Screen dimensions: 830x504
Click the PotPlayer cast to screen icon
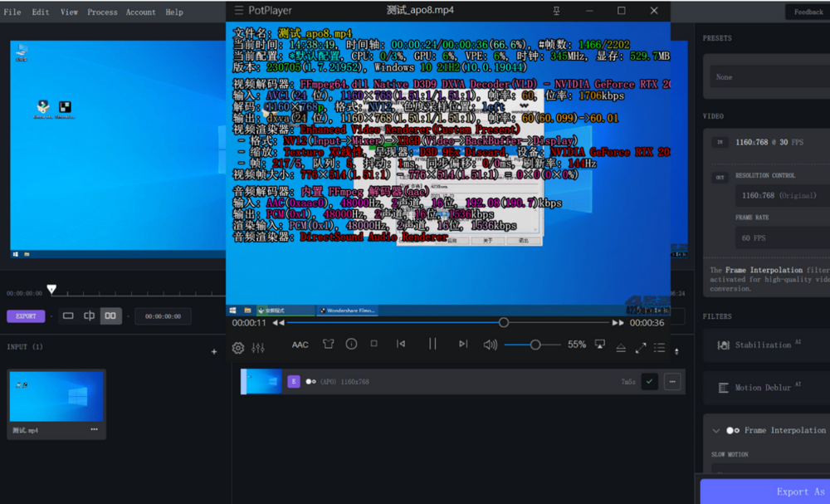coord(600,344)
